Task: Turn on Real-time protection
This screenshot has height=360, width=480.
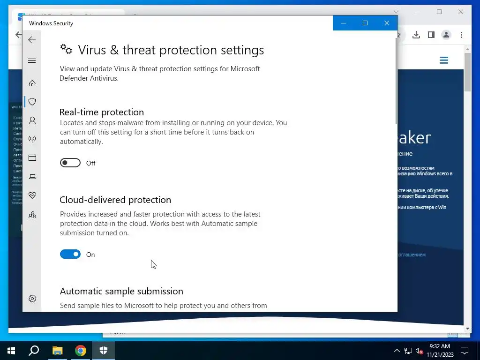Action: coord(70,163)
